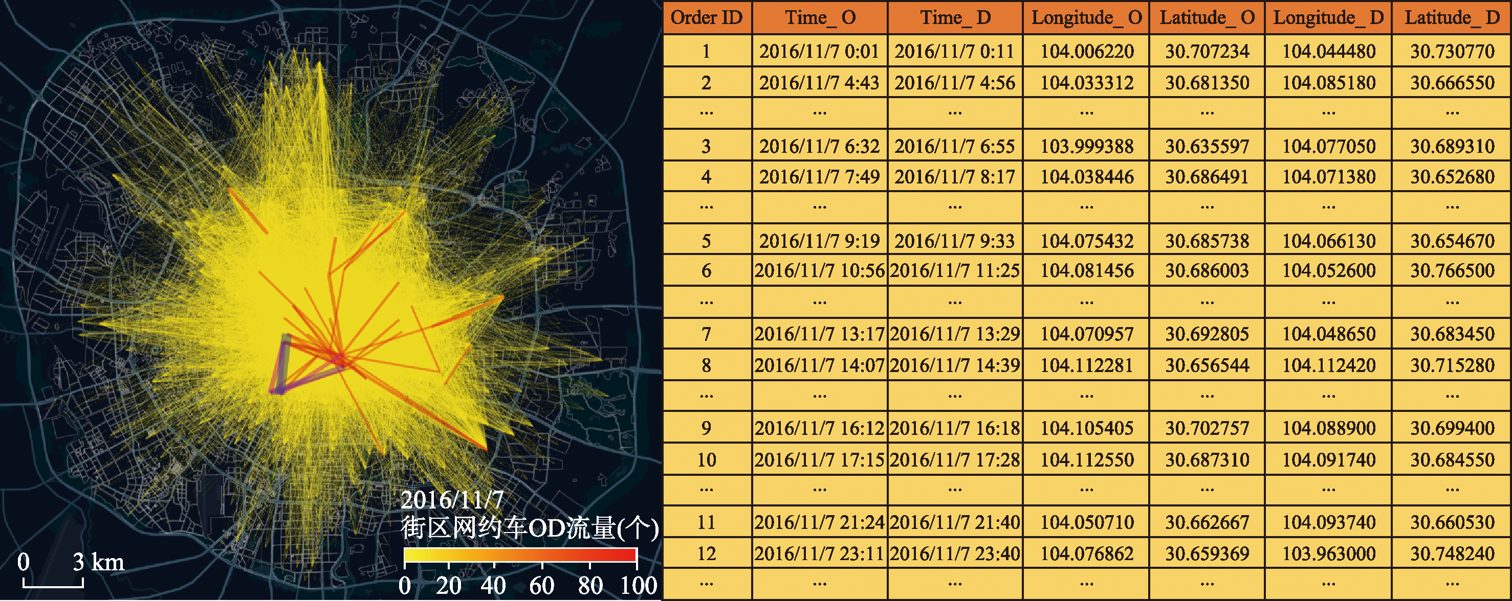Viewport: 1512px width, 601px height.
Task: Select the time cell 2016/11/7 4:56
Action: click(x=955, y=83)
